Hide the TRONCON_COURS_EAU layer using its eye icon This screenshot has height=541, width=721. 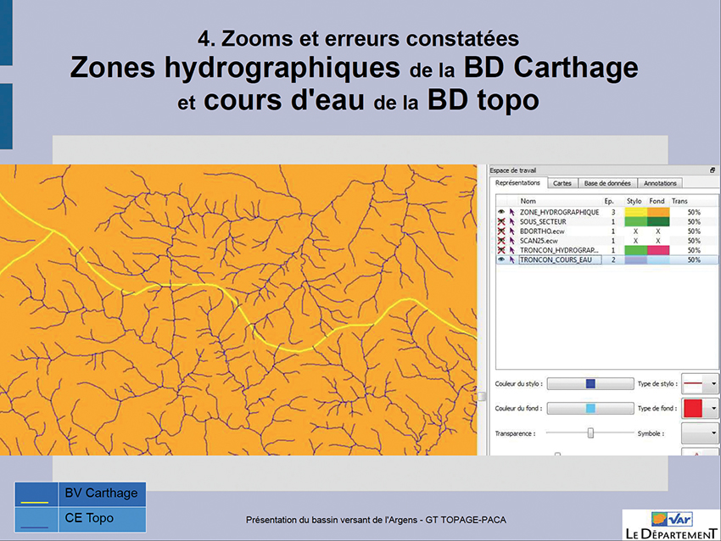coord(500,259)
